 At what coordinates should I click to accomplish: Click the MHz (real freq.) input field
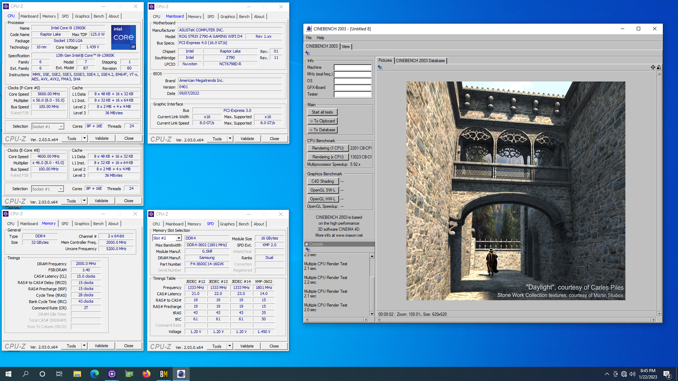click(x=352, y=74)
